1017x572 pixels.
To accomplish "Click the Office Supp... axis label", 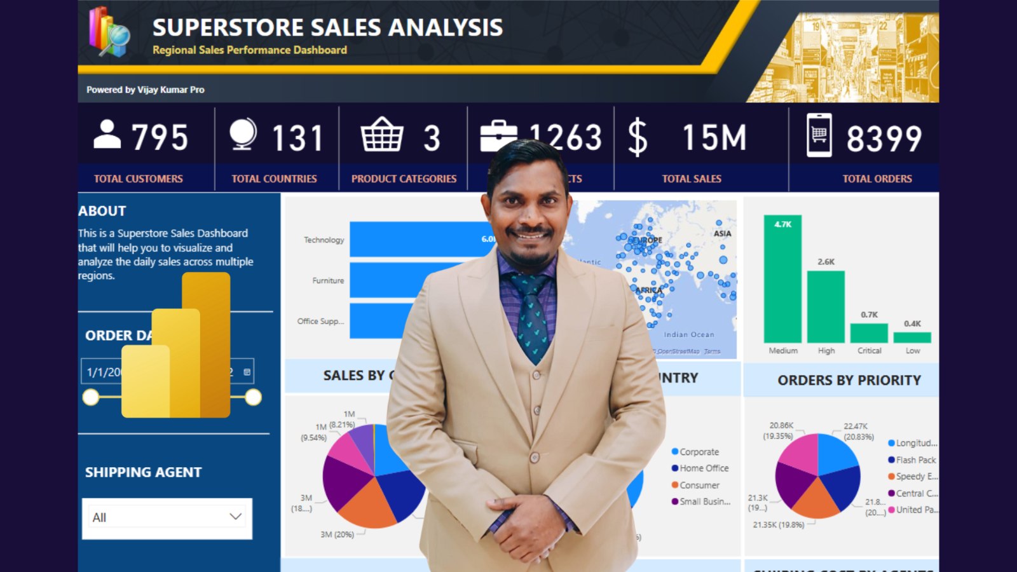I will [320, 321].
